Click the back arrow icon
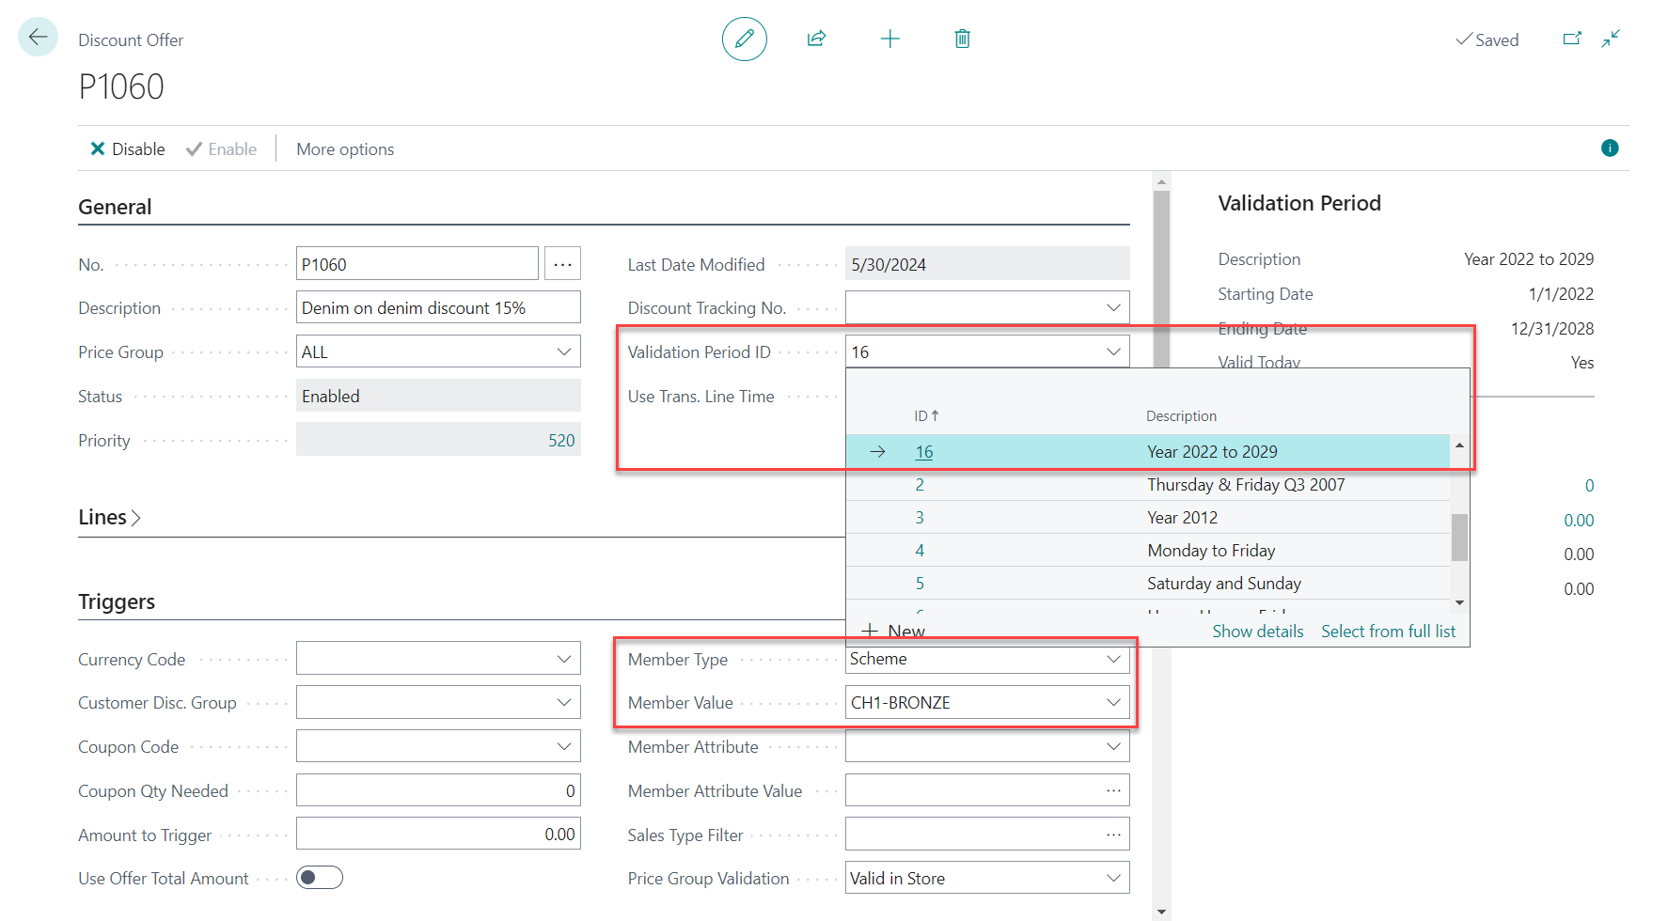The height and width of the screenshot is (921, 1668). [38, 38]
